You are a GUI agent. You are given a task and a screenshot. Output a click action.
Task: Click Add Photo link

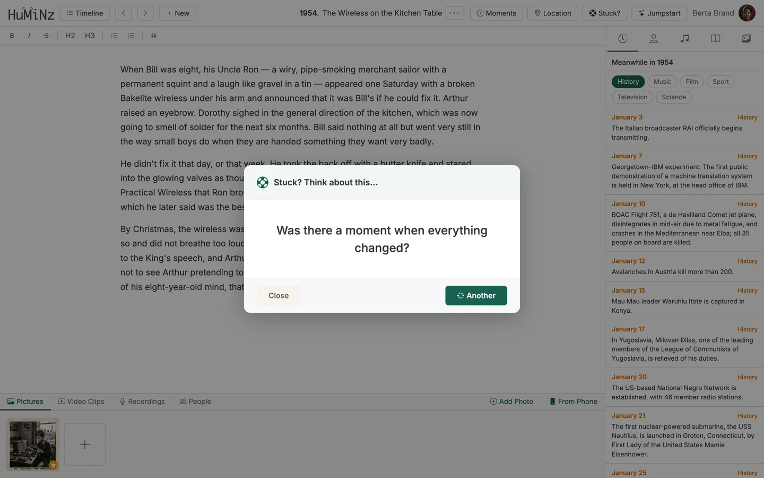click(511, 402)
